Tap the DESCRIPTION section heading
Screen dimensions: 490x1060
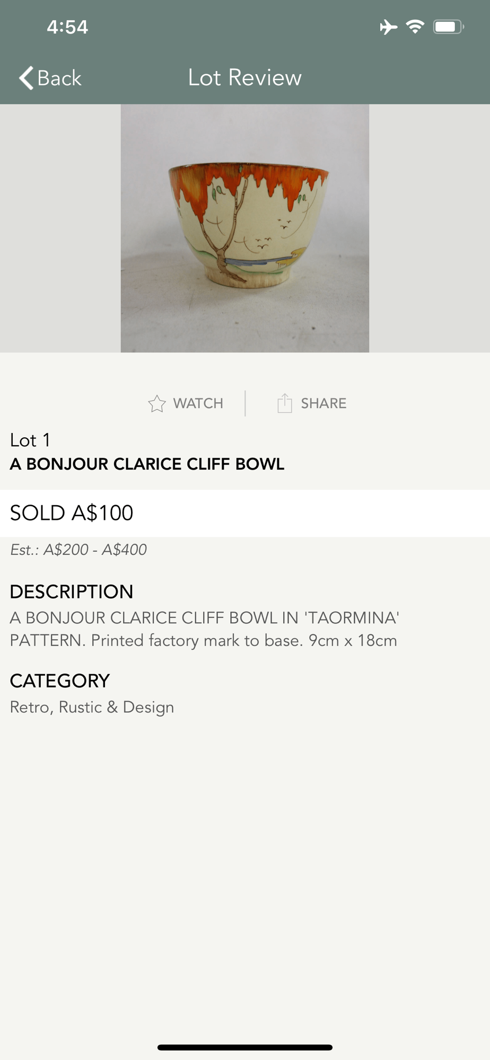[x=72, y=591]
